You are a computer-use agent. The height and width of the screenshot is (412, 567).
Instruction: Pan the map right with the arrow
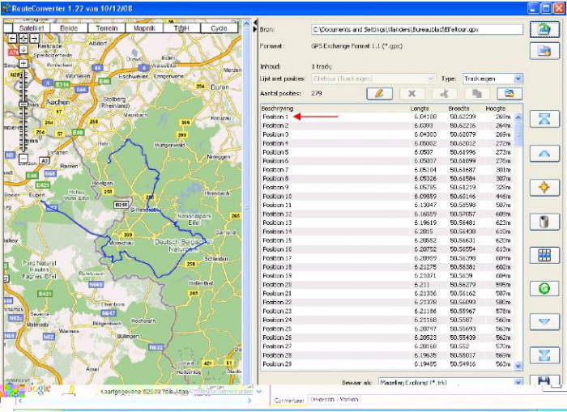tap(34, 38)
